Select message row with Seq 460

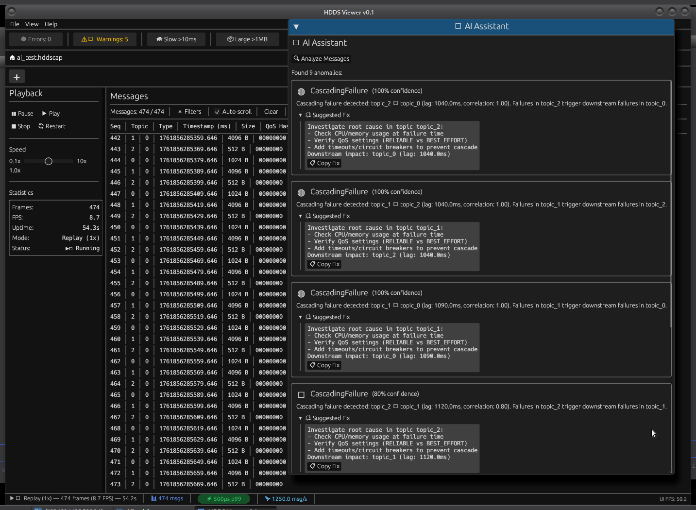pos(199,339)
